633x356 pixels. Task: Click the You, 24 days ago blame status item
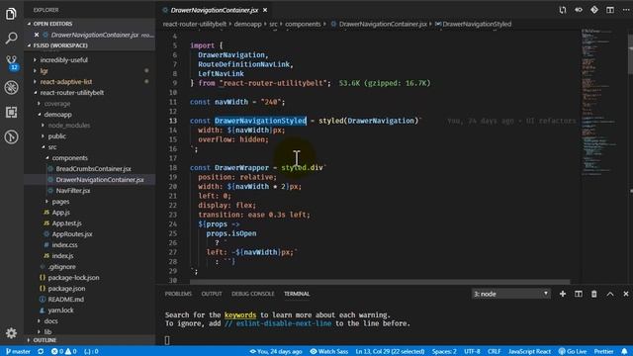(276, 352)
